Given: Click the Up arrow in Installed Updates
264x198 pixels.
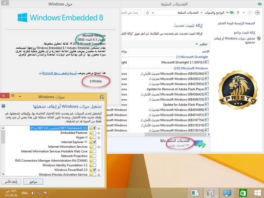Looking at the screenshot, I should (x=238, y=13).
